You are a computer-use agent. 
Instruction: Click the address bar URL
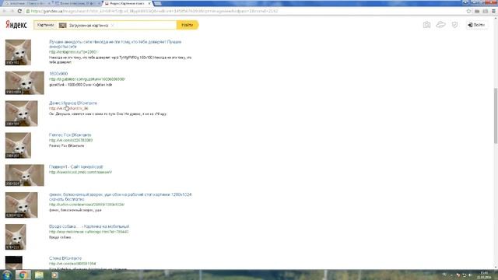tap(154, 11)
